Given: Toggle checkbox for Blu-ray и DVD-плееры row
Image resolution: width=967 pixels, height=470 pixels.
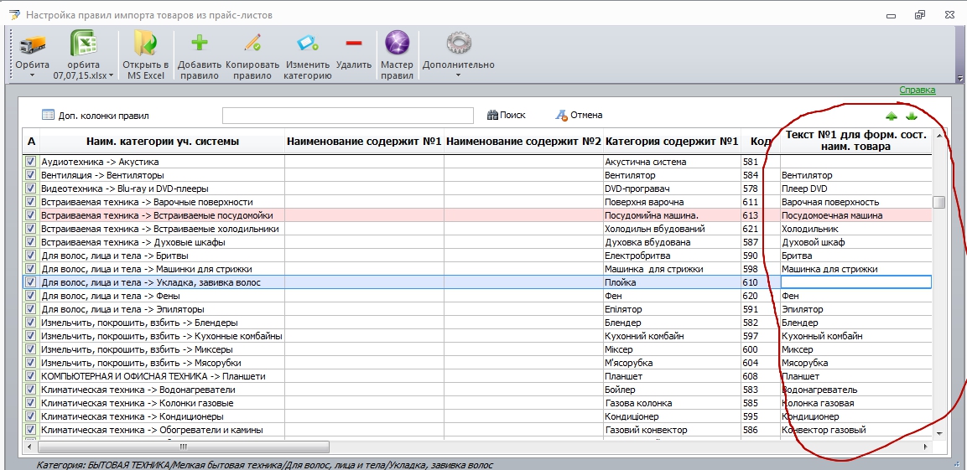Looking at the screenshot, I should pyautogui.click(x=31, y=189).
